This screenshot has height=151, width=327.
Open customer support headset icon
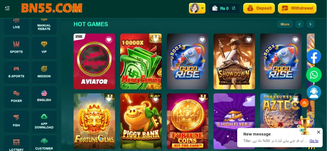pyautogui.click(x=314, y=93)
